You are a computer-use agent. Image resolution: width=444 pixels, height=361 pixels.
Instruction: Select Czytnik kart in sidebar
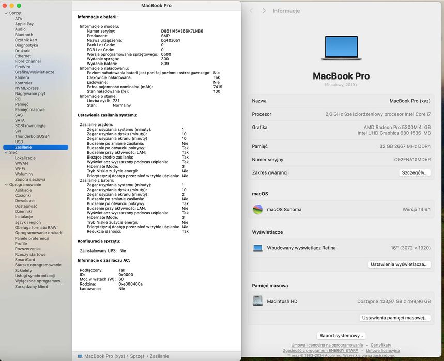[x=26, y=40]
